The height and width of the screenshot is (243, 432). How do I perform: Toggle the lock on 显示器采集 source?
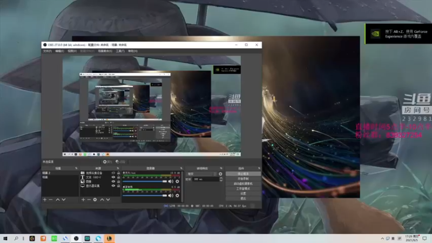(118, 186)
